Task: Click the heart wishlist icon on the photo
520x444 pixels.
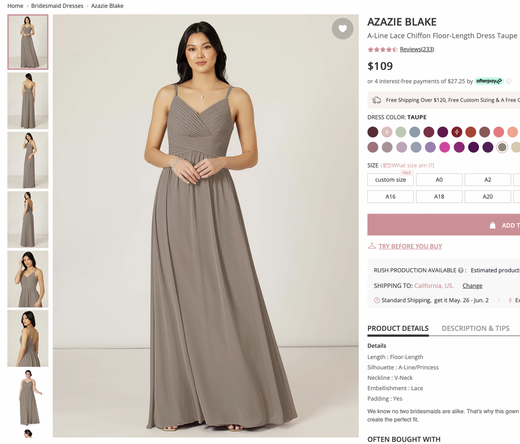Action: point(342,29)
